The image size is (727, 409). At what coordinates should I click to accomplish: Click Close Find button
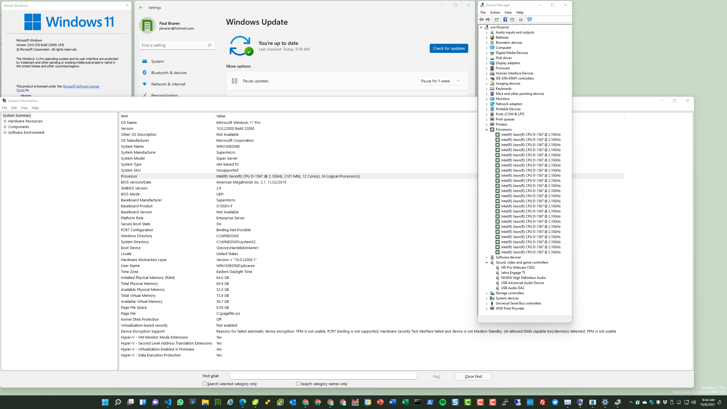tap(473, 376)
